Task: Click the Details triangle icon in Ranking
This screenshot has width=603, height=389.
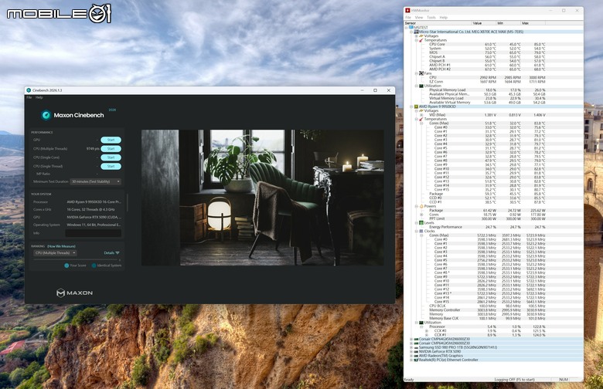Action: click(x=118, y=252)
